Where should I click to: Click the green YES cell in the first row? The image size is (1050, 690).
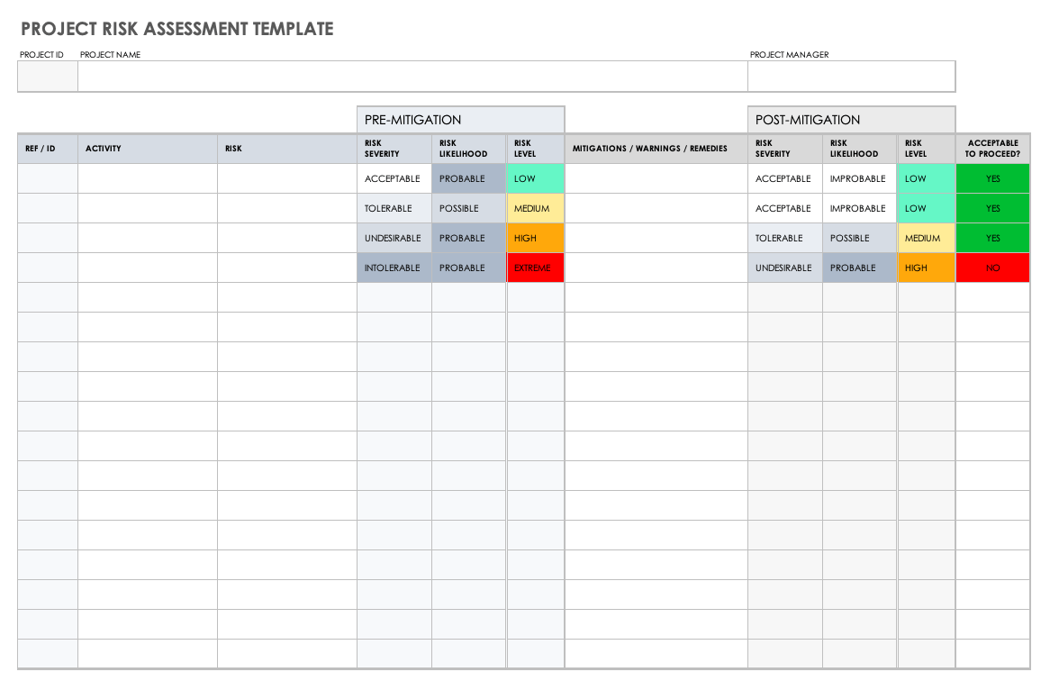[992, 178]
